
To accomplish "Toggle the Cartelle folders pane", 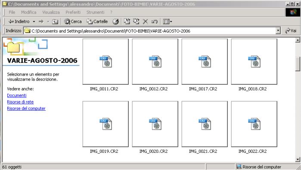I will pos(97,21).
